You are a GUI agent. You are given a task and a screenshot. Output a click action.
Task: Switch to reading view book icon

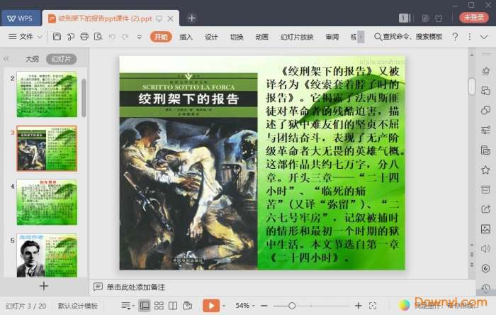pos(173,306)
